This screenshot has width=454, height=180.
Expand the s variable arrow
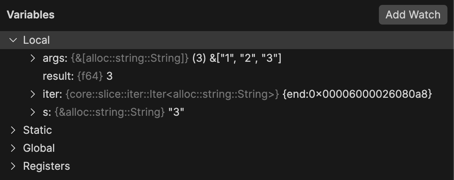[33, 112]
